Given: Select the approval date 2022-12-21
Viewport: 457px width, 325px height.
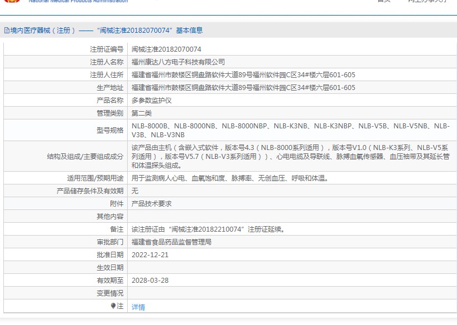Looking at the screenshot, I should [150, 255].
